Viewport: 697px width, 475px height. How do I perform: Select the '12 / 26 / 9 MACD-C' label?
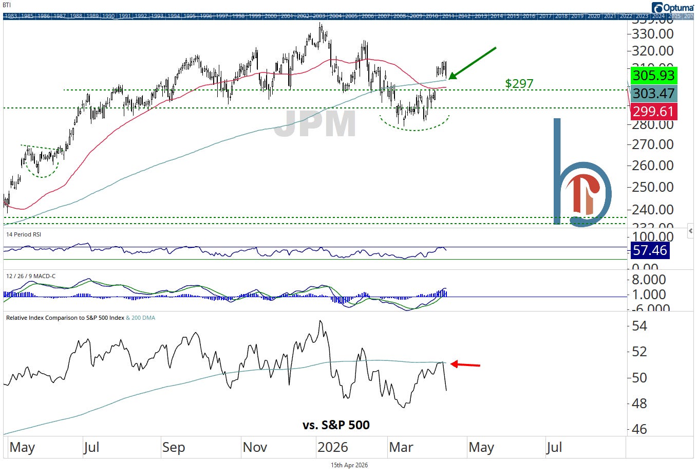(x=31, y=276)
